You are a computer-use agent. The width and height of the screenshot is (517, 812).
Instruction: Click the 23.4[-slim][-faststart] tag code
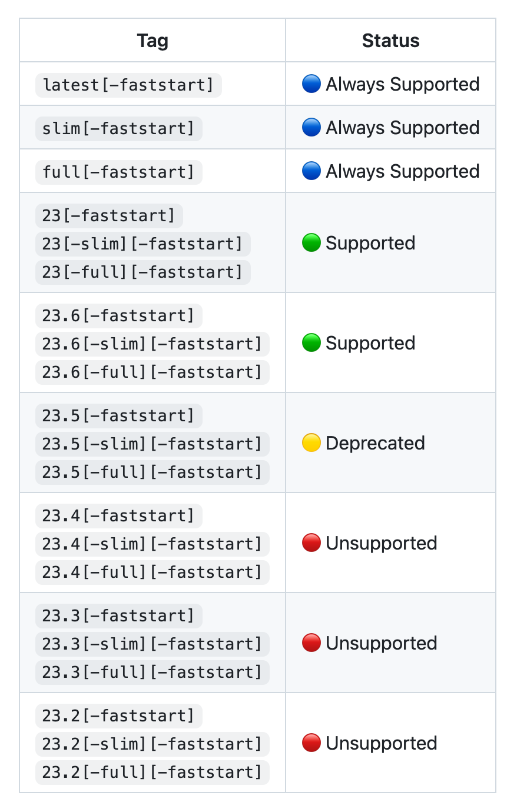(153, 544)
